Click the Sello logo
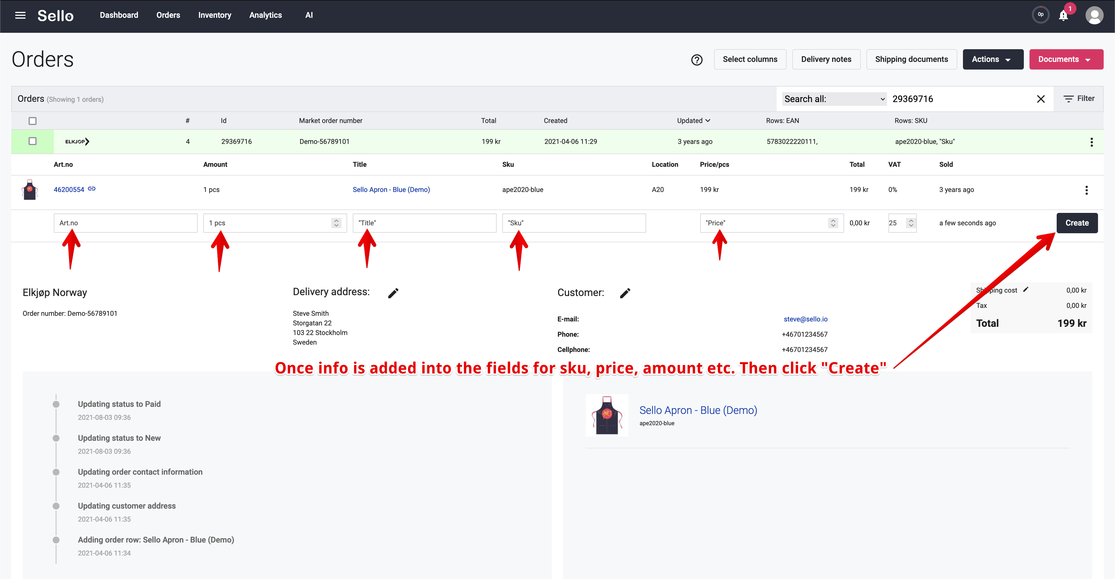 (55, 16)
